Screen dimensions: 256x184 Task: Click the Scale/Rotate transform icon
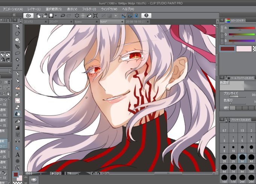(x=95, y=16)
